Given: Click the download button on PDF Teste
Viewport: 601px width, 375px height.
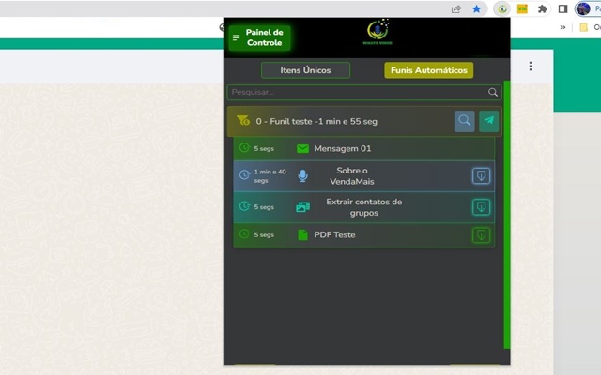Looking at the screenshot, I should coord(481,235).
